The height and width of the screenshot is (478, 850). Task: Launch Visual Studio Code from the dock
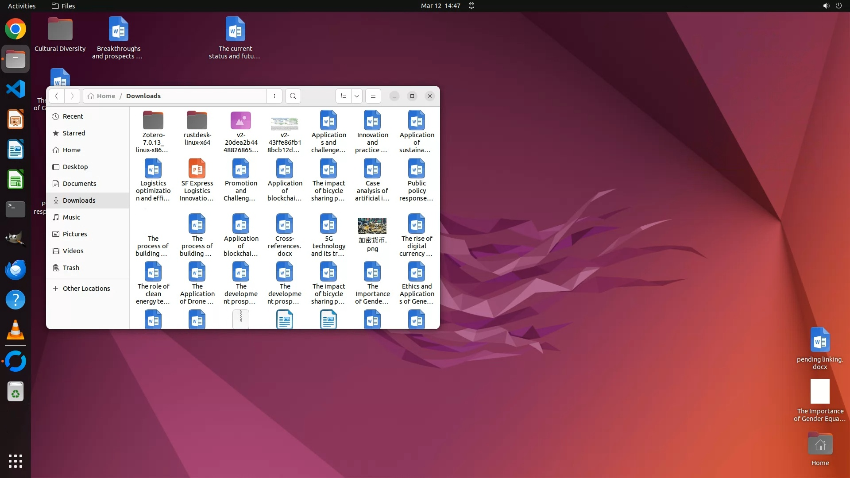pos(15,89)
